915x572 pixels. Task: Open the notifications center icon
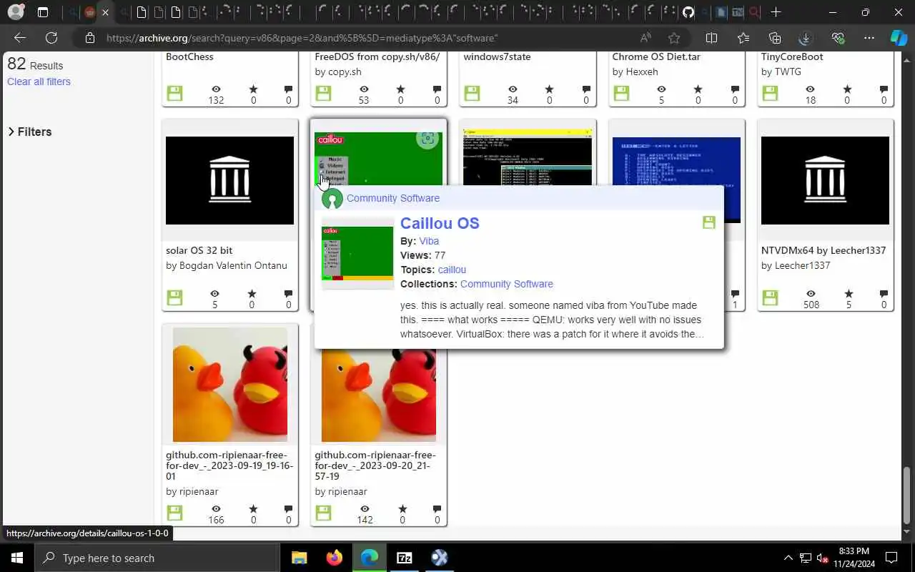[891, 558]
